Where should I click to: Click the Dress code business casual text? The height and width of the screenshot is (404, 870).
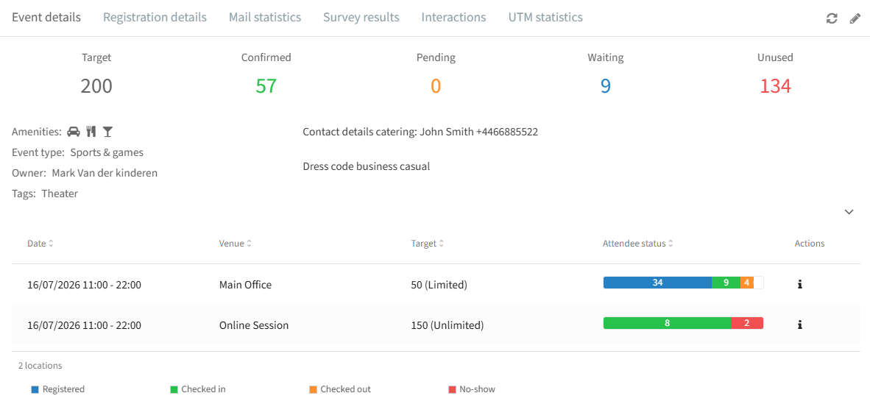pyautogui.click(x=367, y=166)
